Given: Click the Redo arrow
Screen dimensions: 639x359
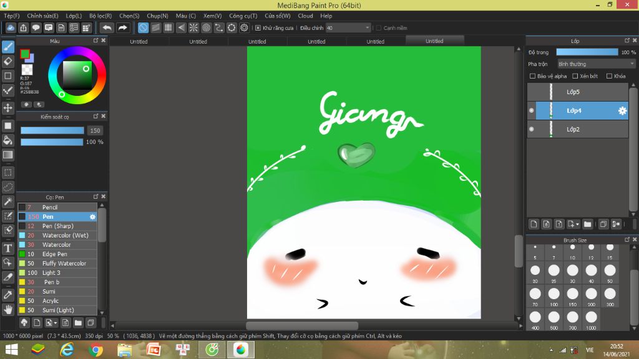Looking at the screenshot, I should (122, 27).
